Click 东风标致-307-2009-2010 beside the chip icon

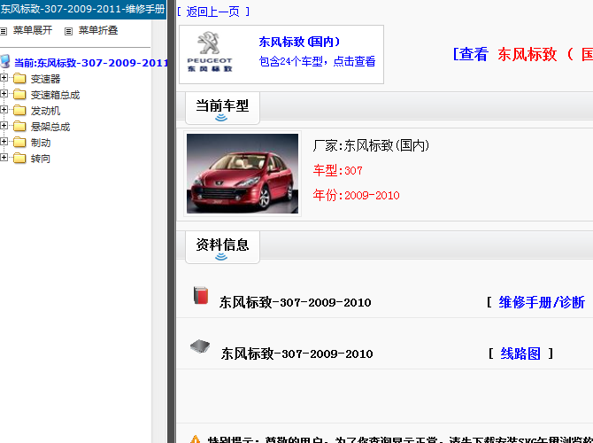(297, 354)
